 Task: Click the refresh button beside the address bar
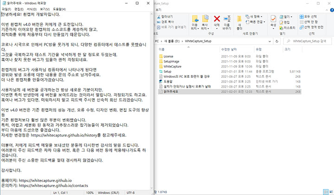click(x=276, y=41)
